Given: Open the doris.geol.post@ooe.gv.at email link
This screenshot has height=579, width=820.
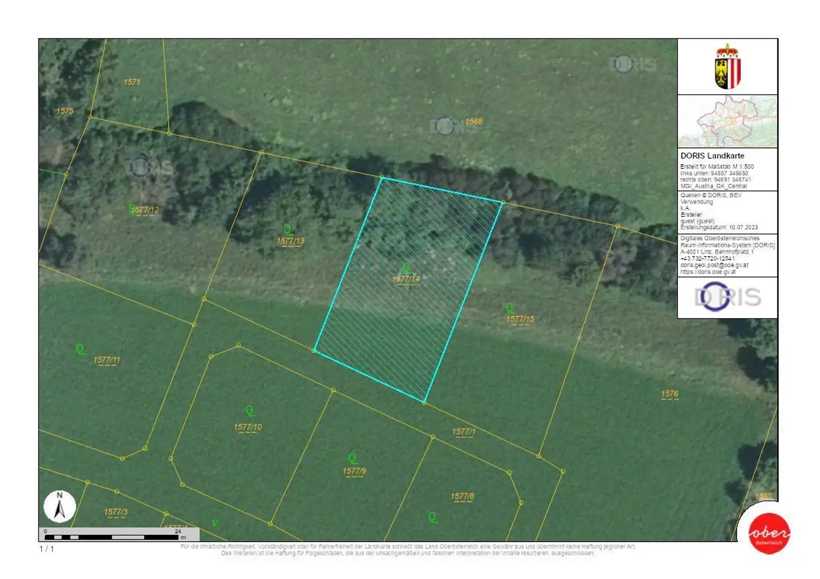Looking at the screenshot, I should point(714,265).
